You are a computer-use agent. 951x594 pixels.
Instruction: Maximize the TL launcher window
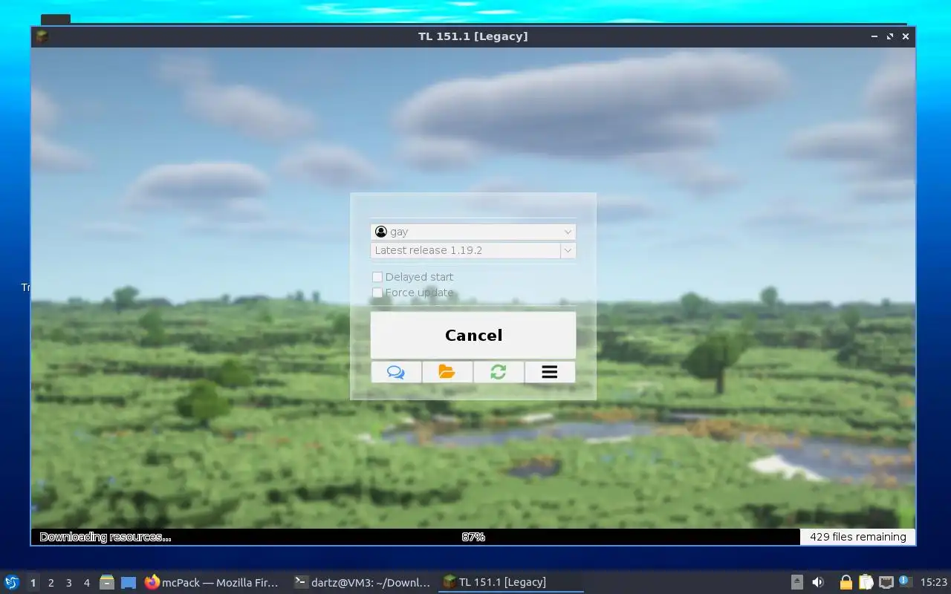[x=890, y=36]
